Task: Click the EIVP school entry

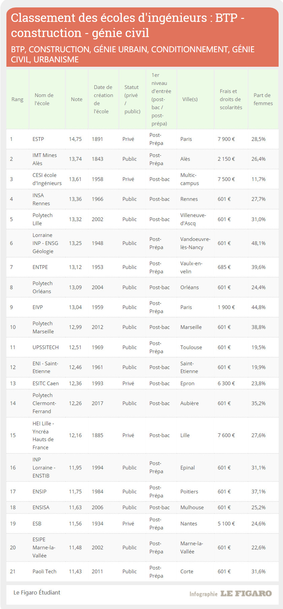Action: 39,307
